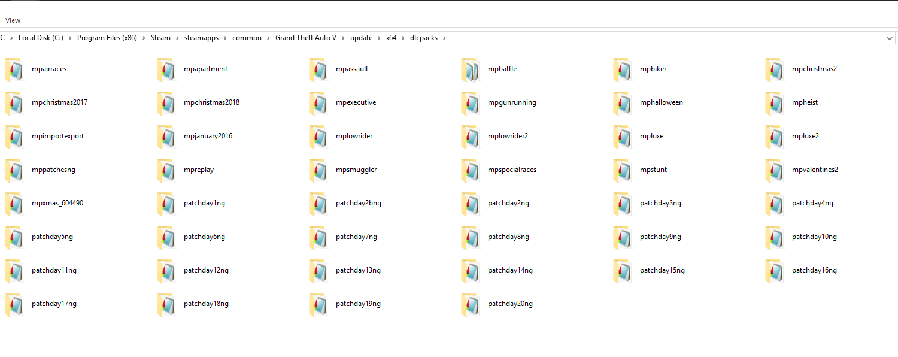Click the patchday2ng folder name
The height and width of the screenshot is (357, 898).
point(508,203)
